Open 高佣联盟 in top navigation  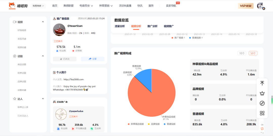pyautogui.click(x=69, y=6)
